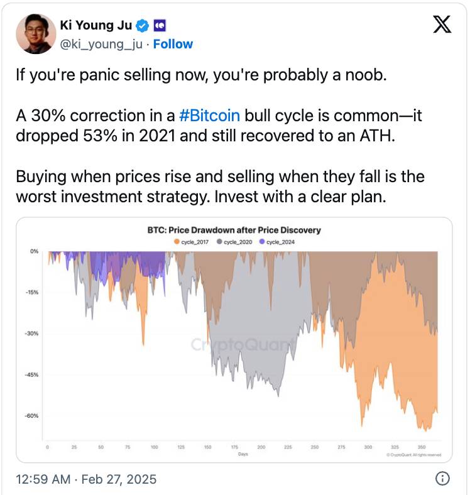The height and width of the screenshot is (495, 470).
Task: Open the #Bitcoin hashtag link
Action: [x=209, y=115]
